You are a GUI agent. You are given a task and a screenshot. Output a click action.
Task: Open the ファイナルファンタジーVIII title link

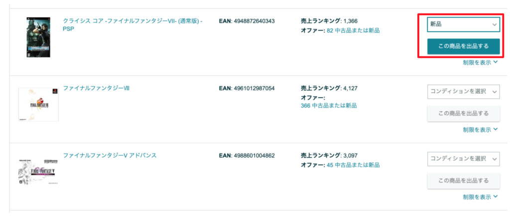pos(96,88)
